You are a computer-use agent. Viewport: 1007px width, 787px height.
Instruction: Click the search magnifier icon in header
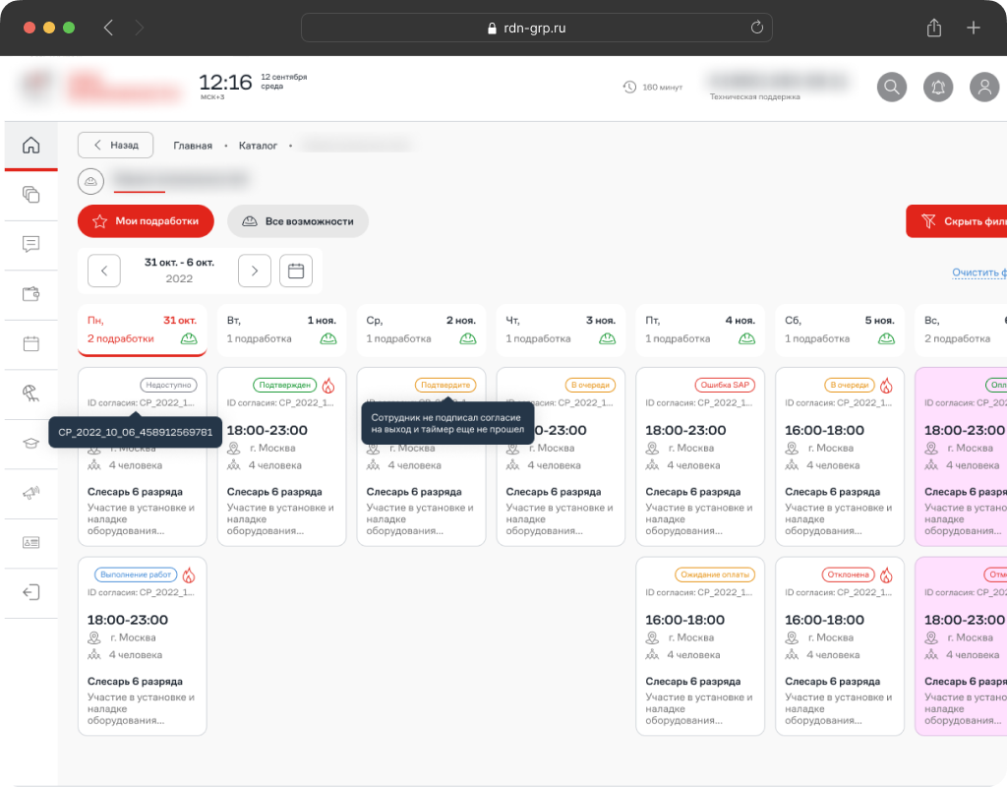[892, 87]
